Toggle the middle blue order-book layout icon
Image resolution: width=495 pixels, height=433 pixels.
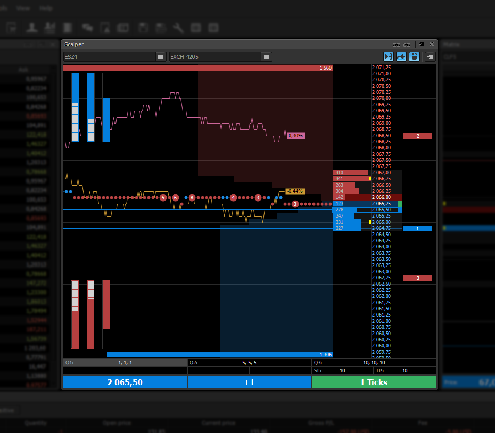(x=401, y=57)
